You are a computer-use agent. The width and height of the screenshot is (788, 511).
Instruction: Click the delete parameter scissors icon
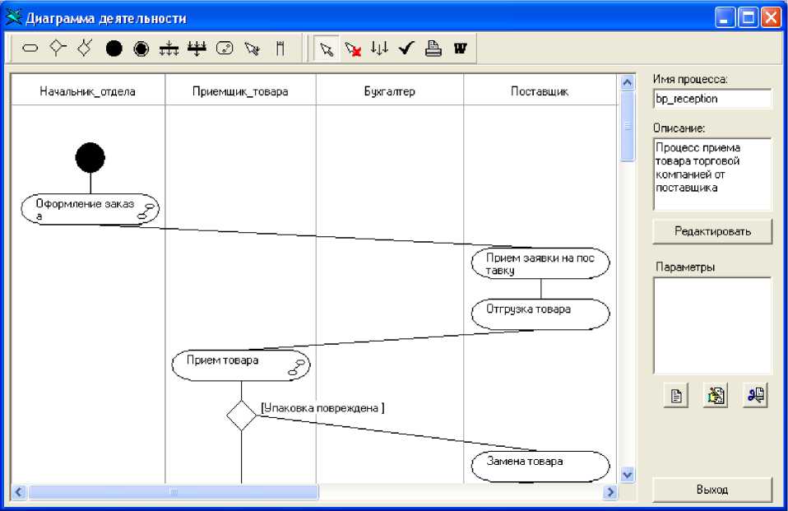tap(755, 395)
